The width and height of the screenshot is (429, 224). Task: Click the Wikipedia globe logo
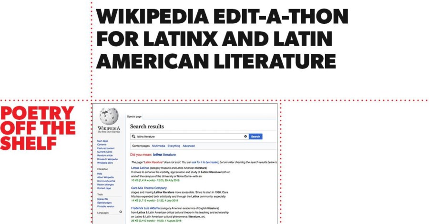pyautogui.click(x=109, y=117)
